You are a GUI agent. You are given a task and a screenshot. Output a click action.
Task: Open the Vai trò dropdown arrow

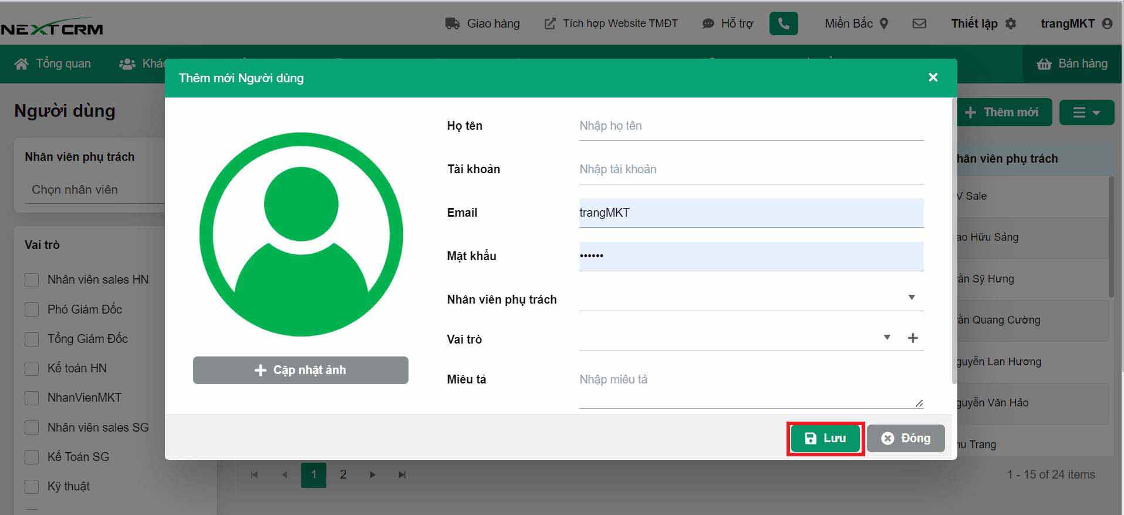tap(887, 338)
